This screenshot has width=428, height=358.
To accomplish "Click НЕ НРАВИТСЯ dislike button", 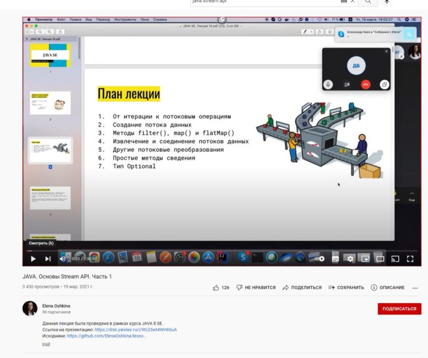I will 256,288.
